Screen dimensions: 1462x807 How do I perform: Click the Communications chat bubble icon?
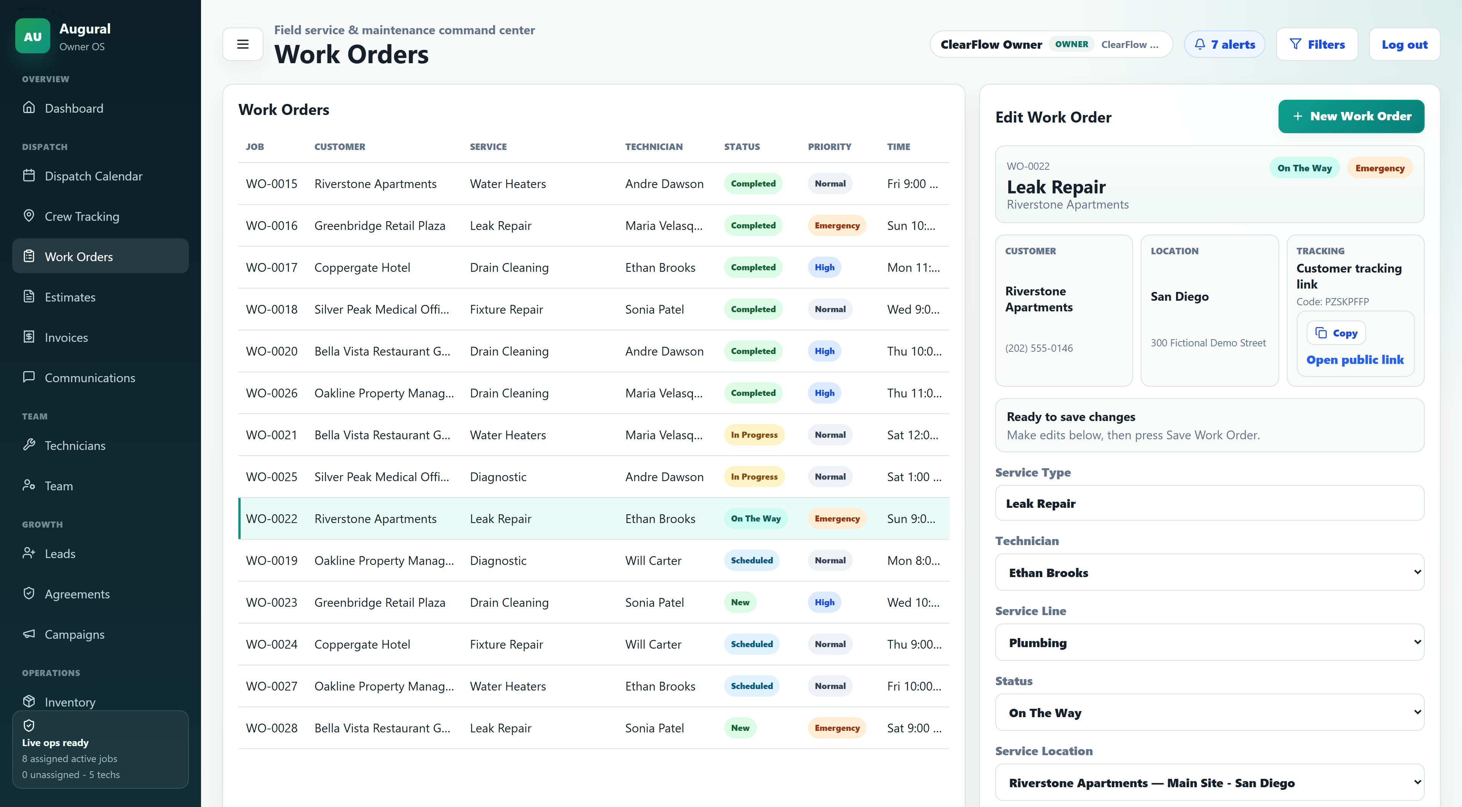(x=29, y=377)
